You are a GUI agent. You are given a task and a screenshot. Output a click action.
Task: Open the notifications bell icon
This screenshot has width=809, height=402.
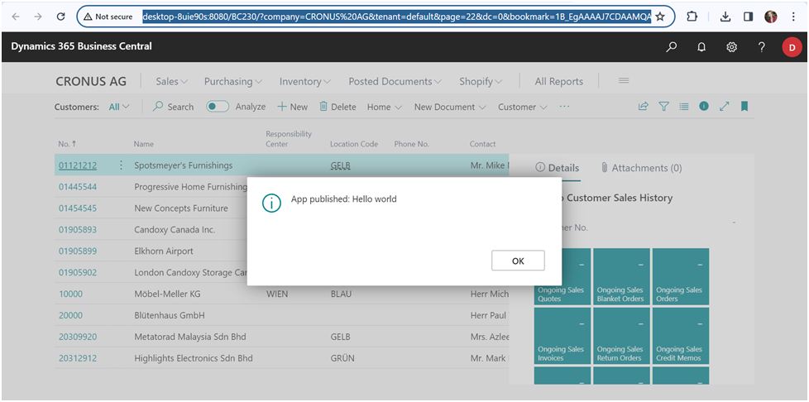[701, 47]
